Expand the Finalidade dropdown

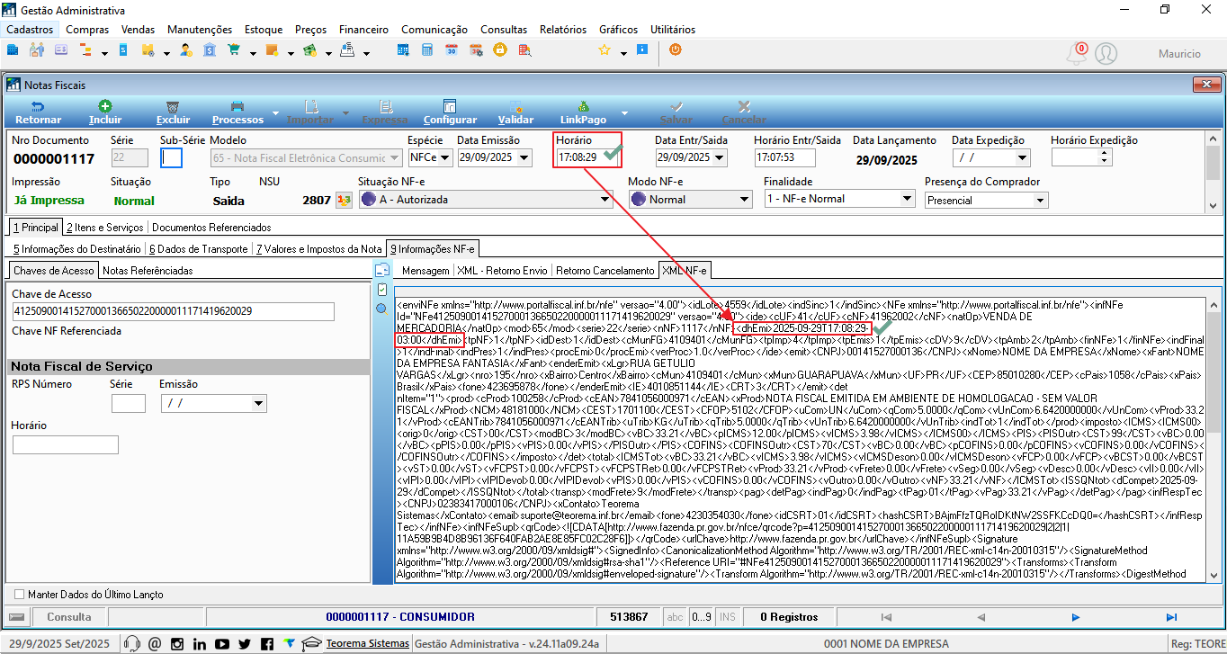(x=907, y=200)
